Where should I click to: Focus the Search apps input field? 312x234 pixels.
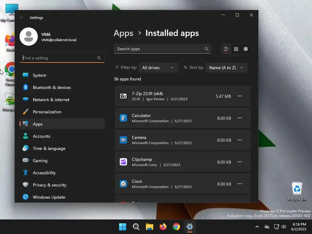click(162, 49)
